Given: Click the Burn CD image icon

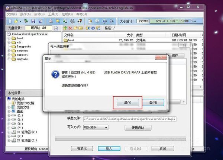Looking at the screenshot, I should click(80, 21).
